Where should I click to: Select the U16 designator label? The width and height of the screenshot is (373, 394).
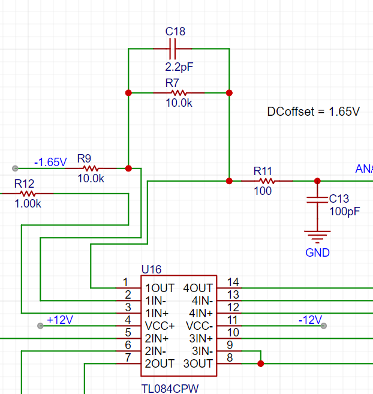pos(151,270)
